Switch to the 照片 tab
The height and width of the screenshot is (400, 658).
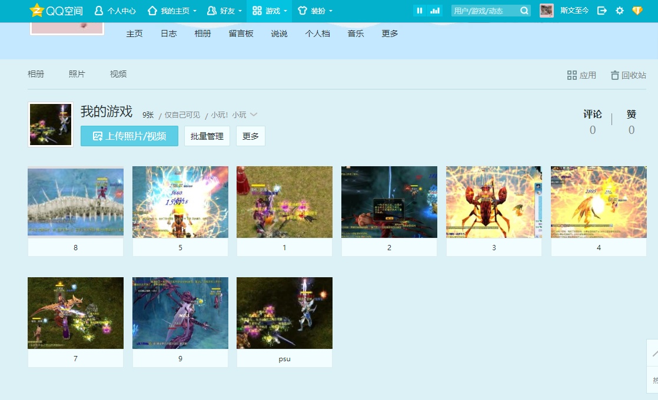pyautogui.click(x=77, y=74)
